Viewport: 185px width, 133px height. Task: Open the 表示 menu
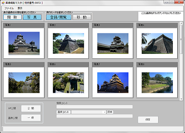[20, 8]
